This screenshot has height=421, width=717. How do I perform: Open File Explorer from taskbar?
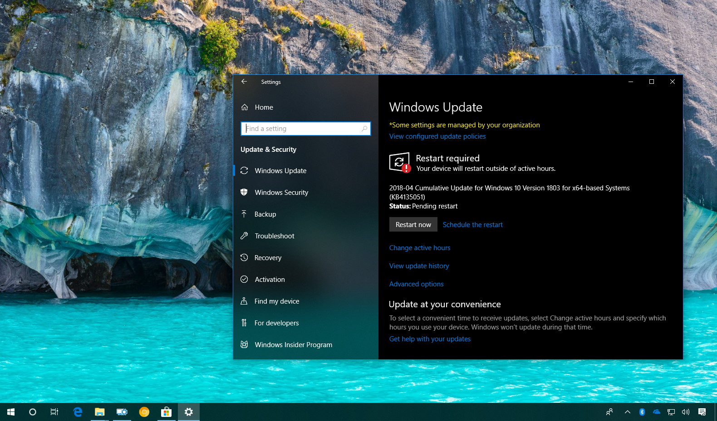[x=99, y=412]
